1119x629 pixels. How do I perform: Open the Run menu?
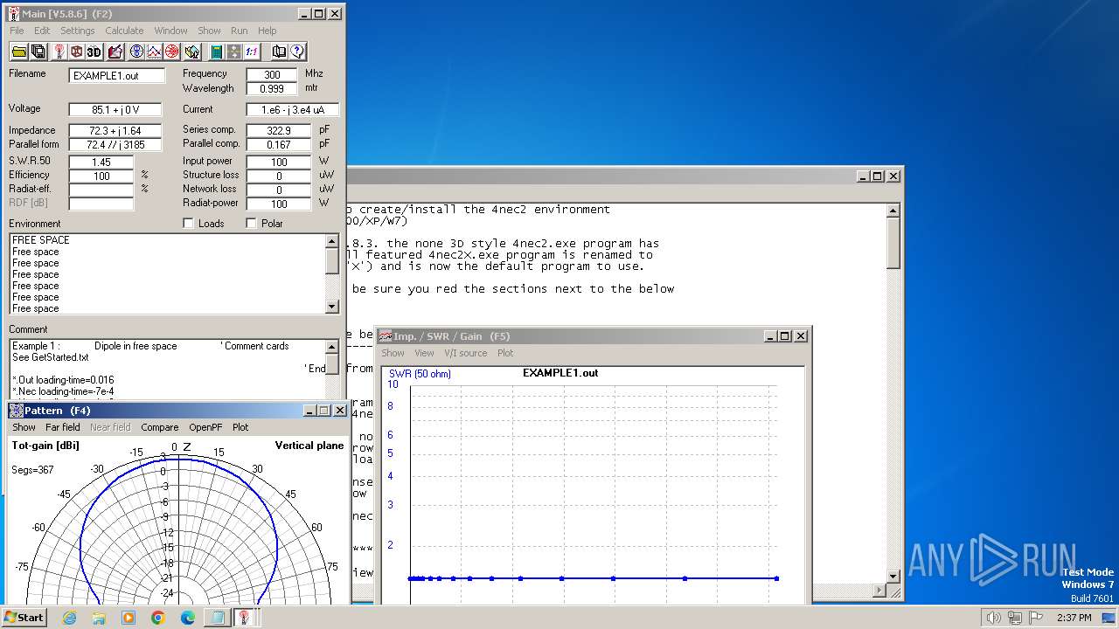[x=239, y=31]
